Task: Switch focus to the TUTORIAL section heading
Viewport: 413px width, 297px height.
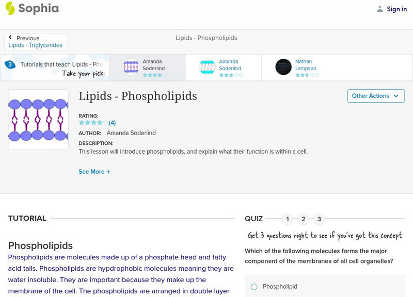Action: coord(26,218)
